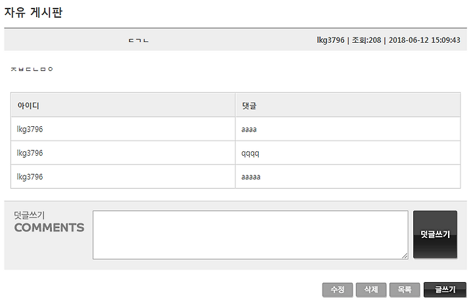Select the 자유 게시판 page heading
This screenshot has height=307, width=473.
[34, 12]
